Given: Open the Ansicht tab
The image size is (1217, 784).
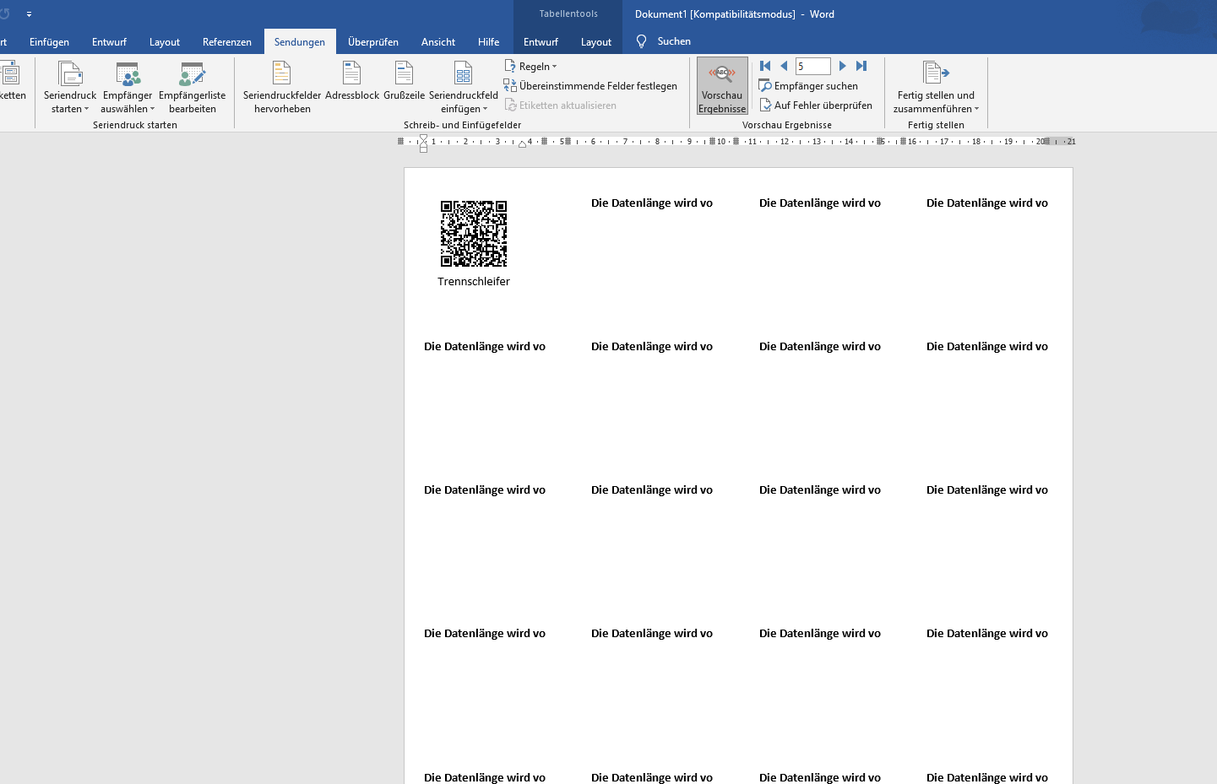Looking at the screenshot, I should pyautogui.click(x=438, y=41).
